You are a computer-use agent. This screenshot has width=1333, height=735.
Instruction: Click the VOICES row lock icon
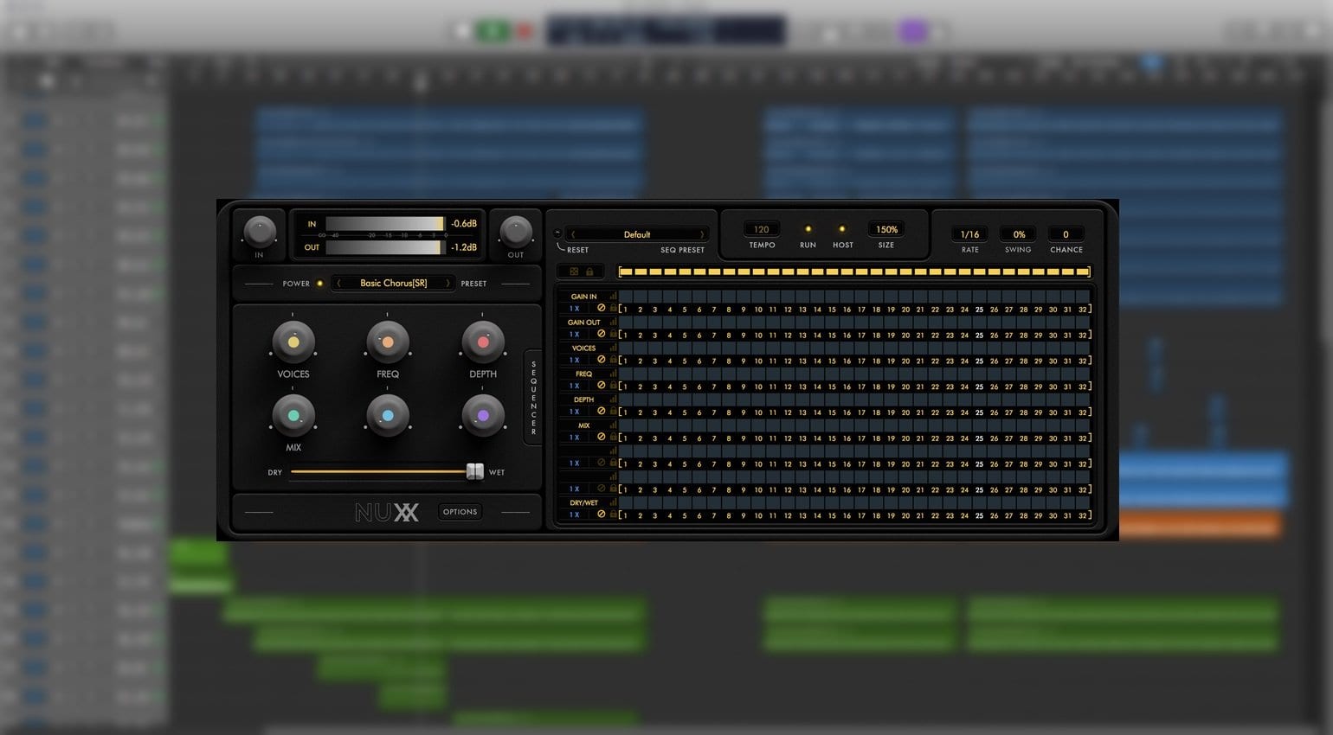coord(613,360)
